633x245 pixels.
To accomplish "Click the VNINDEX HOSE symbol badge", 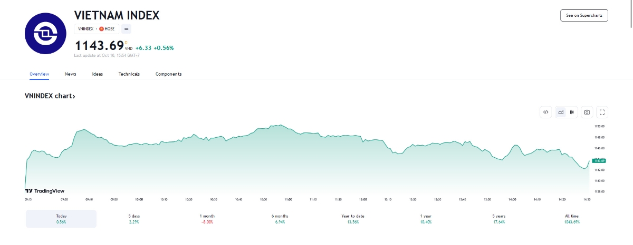I will (97, 29).
